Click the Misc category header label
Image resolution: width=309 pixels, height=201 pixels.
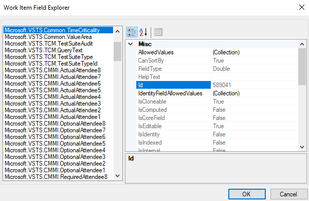(x=145, y=44)
